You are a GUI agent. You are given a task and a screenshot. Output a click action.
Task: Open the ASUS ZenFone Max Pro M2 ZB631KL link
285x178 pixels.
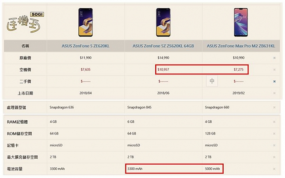pos(241,46)
